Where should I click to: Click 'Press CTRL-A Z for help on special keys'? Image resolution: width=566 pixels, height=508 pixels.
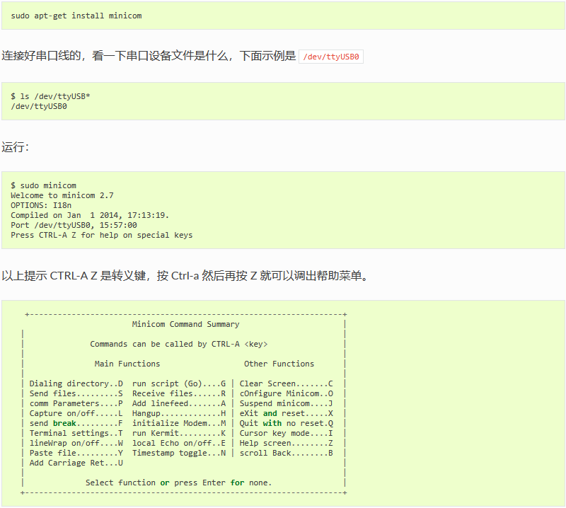[x=102, y=235]
